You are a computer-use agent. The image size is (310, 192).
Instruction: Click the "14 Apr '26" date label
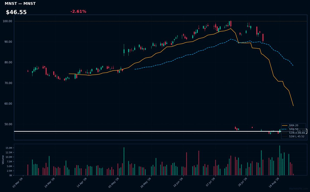click(82, 182)
